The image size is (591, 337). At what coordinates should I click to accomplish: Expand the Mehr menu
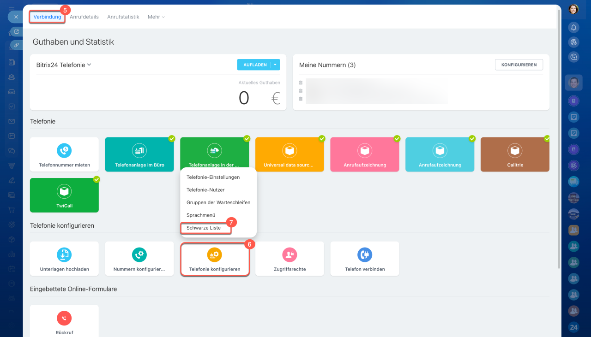156,17
